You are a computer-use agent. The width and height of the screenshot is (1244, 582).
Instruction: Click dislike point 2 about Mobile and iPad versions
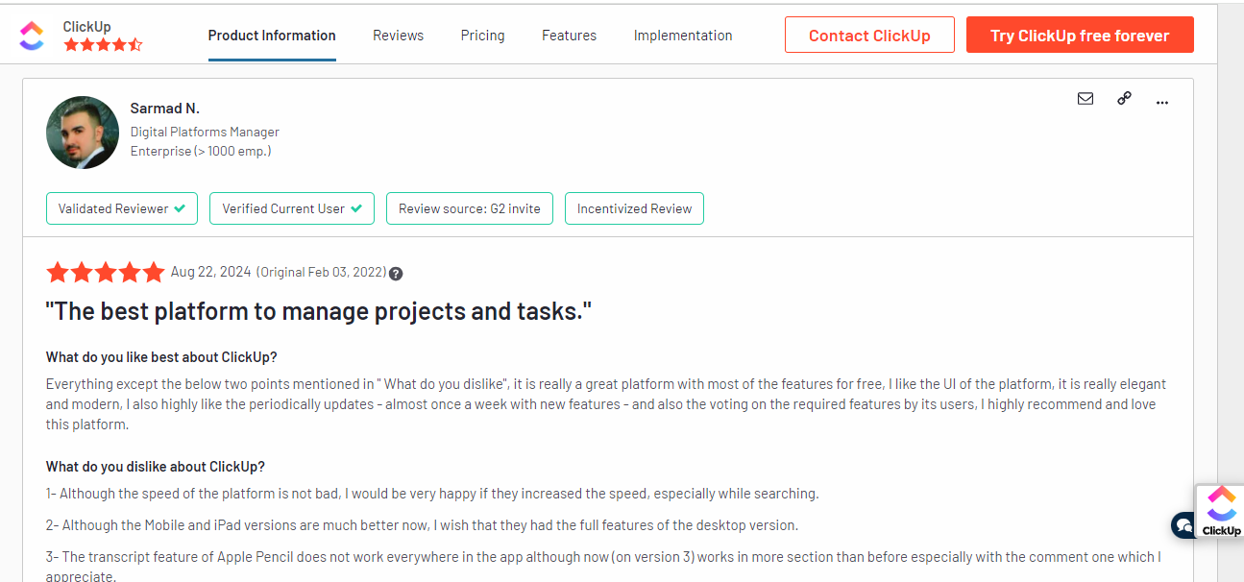pyautogui.click(x=422, y=525)
